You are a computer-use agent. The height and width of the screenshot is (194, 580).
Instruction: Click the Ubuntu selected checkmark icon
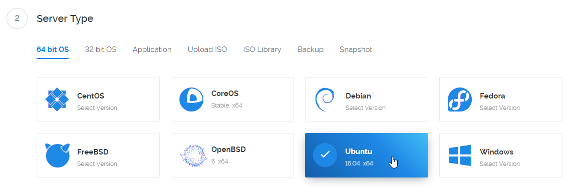pos(325,155)
